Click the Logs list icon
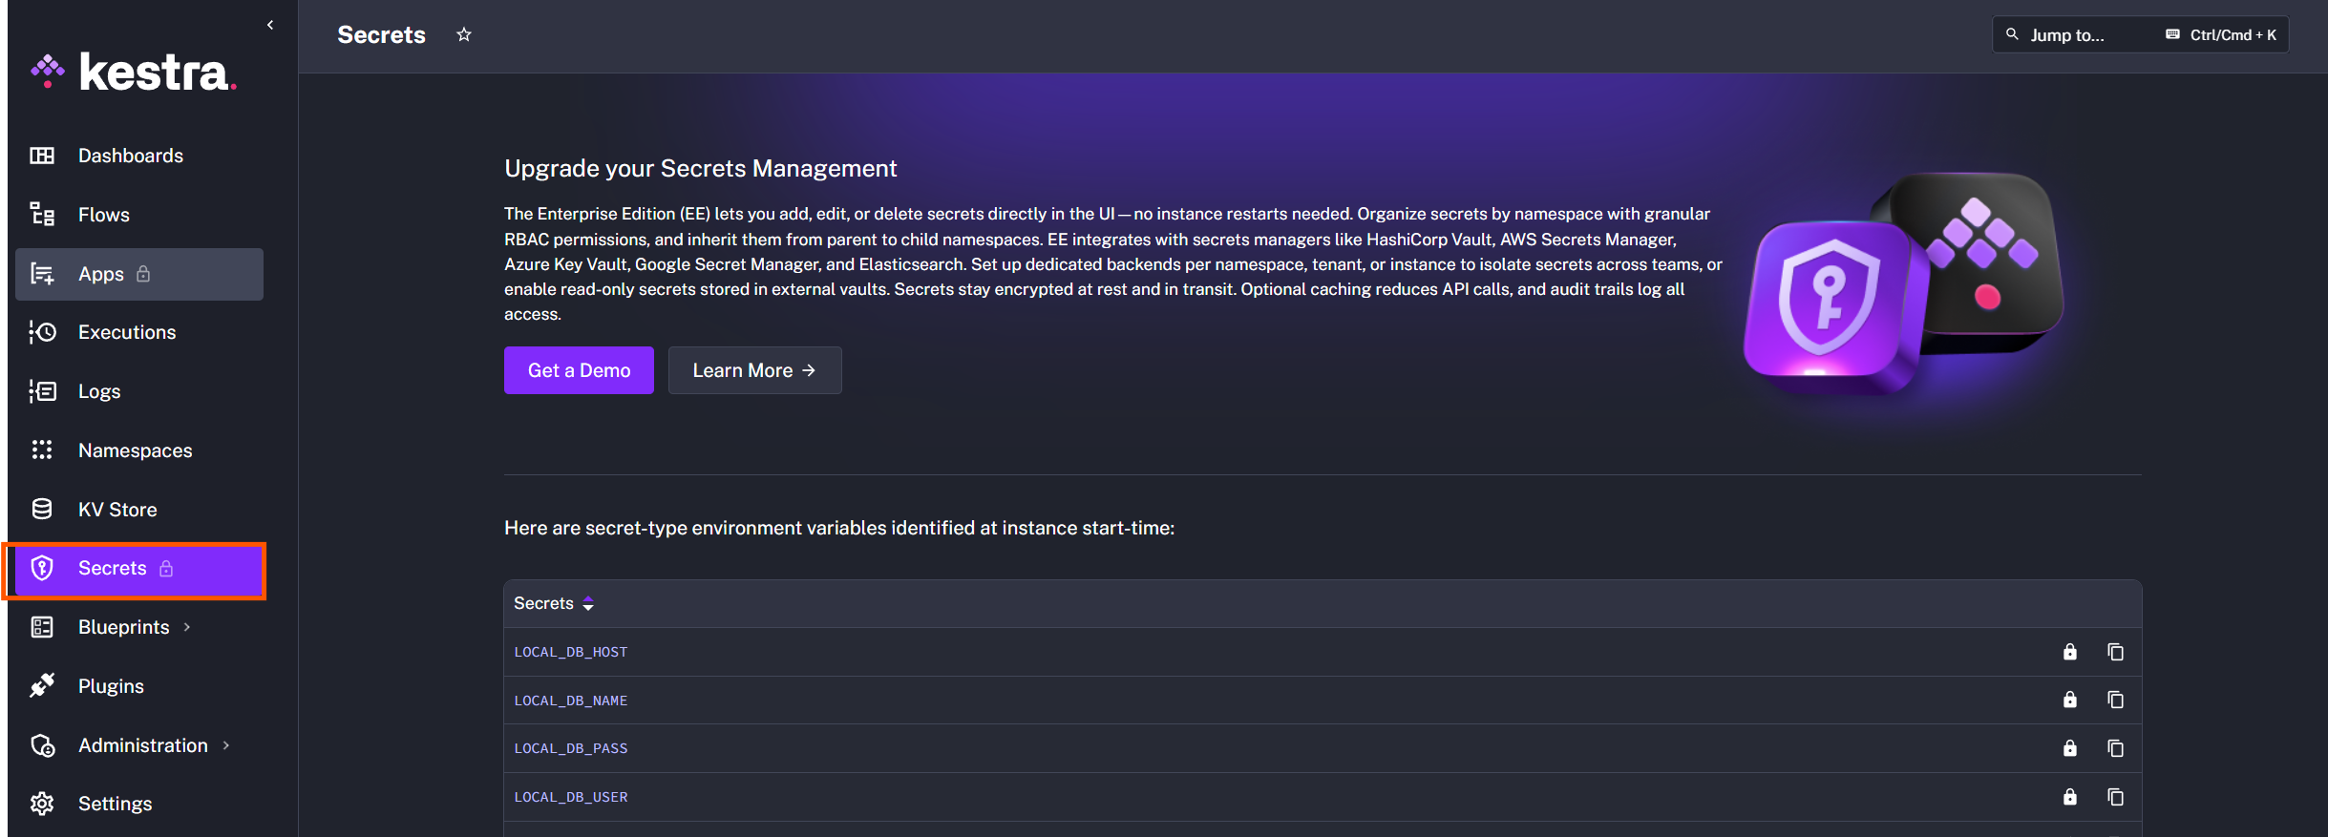This screenshot has width=2328, height=837. (42, 391)
